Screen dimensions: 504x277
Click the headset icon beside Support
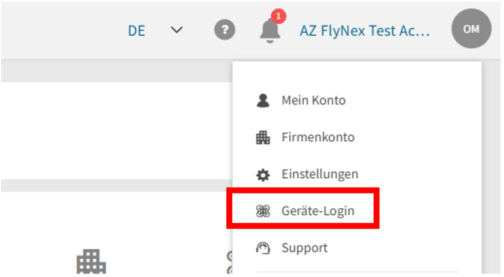pyautogui.click(x=263, y=248)
